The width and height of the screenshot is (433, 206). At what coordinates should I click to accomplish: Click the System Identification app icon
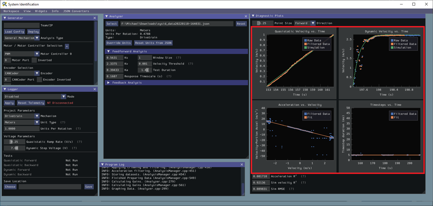tap(4, 4)
